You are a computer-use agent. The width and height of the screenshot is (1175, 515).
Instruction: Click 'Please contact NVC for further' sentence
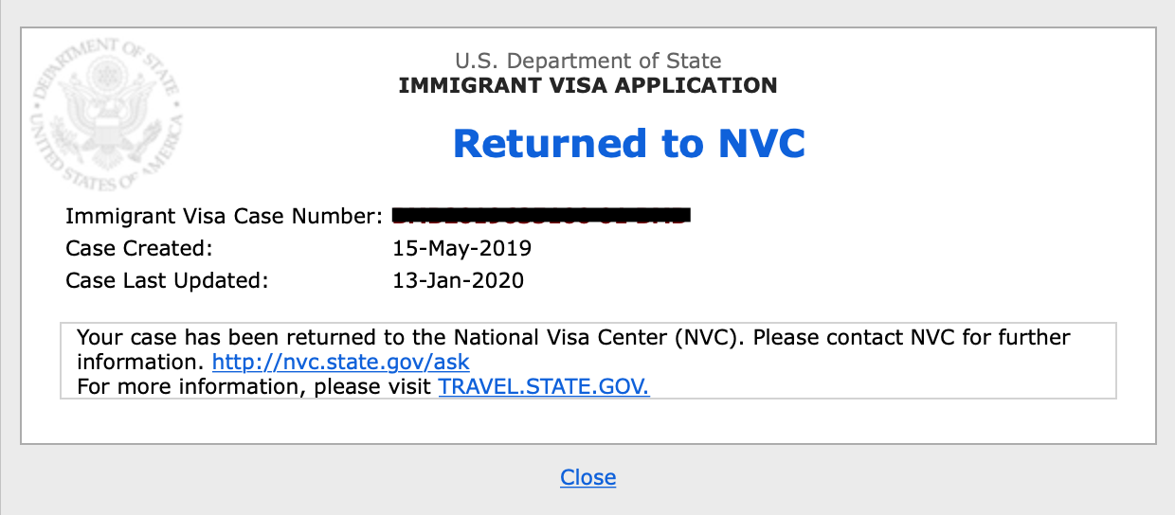point(912,337)
